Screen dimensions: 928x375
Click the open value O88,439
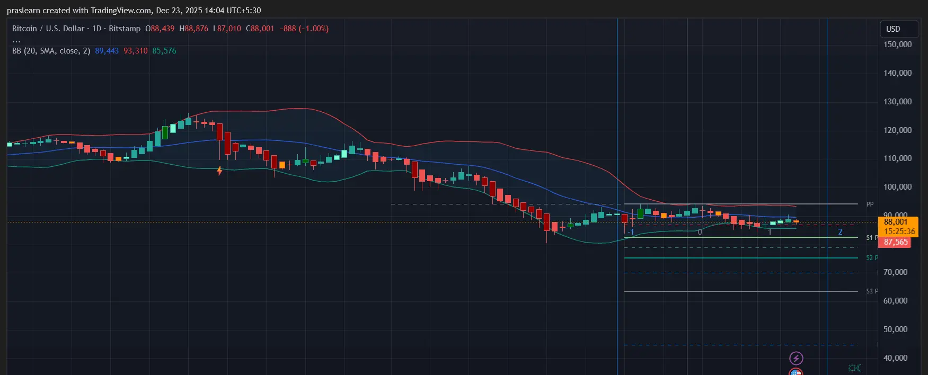[x=160, y=29]
